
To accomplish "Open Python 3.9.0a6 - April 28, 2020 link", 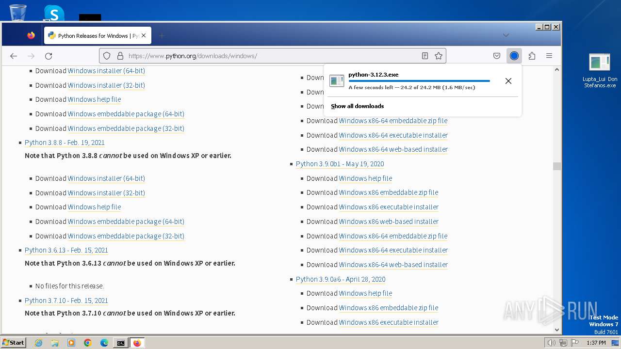I will (x=341, y=279).
